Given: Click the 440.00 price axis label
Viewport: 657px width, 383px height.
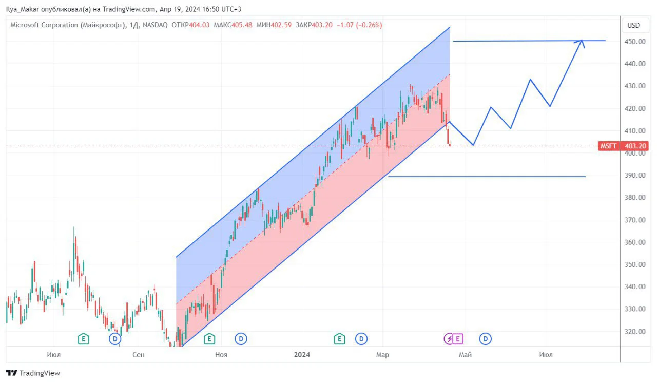Looking at the screenshot, I should [x=634, y=64].
